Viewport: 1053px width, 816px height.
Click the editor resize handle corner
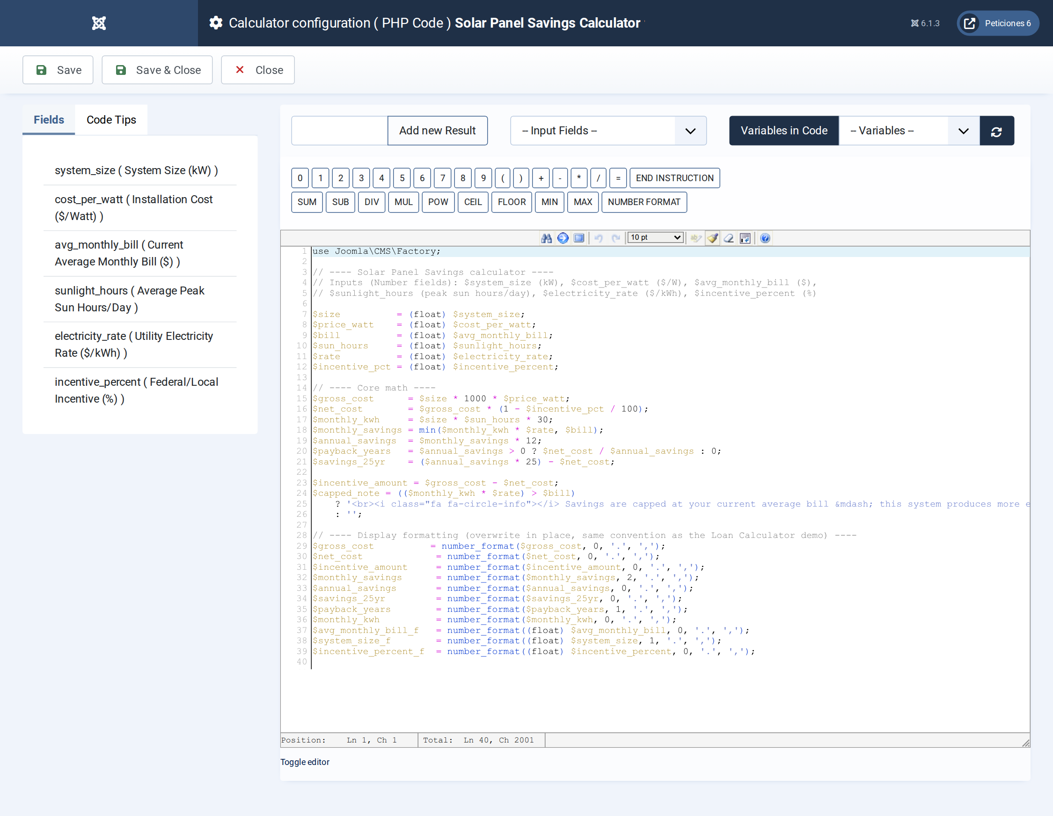pos(1025,743)
